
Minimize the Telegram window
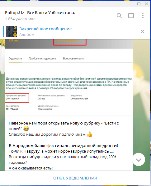(x=131, y=4)
